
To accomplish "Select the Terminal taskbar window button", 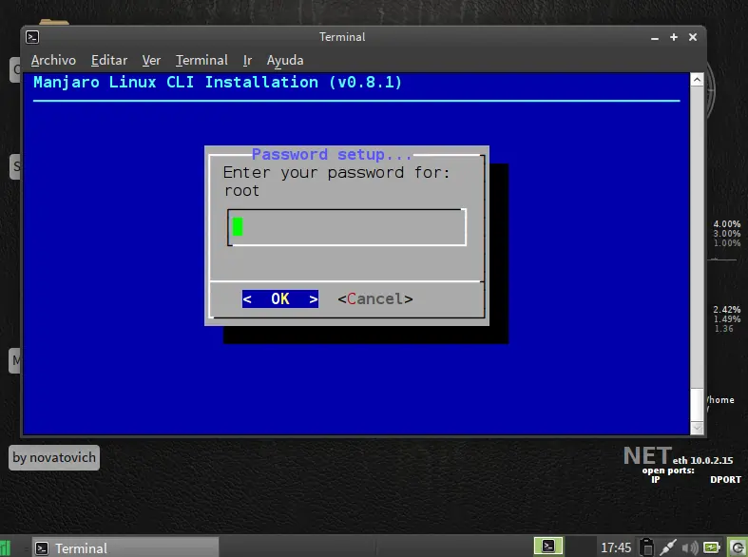I will 125,547.
